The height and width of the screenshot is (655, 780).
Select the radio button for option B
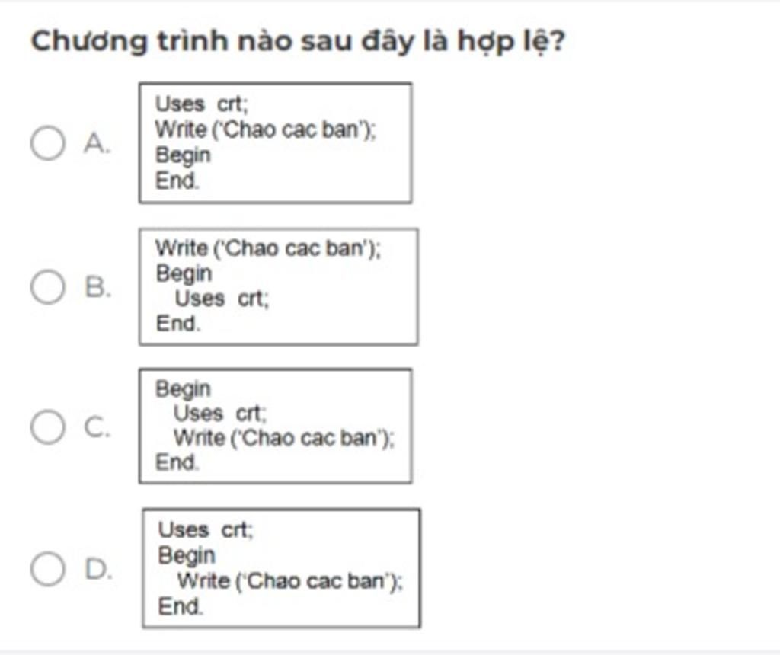[x=47, y=287]
